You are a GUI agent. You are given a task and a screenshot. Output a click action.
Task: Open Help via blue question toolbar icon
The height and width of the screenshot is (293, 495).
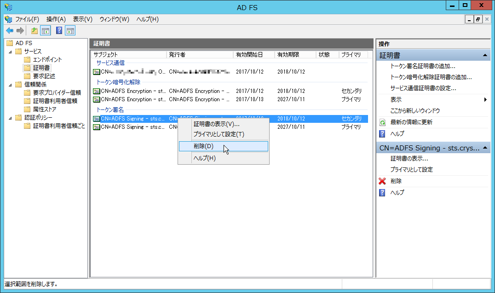coord(59,31)
